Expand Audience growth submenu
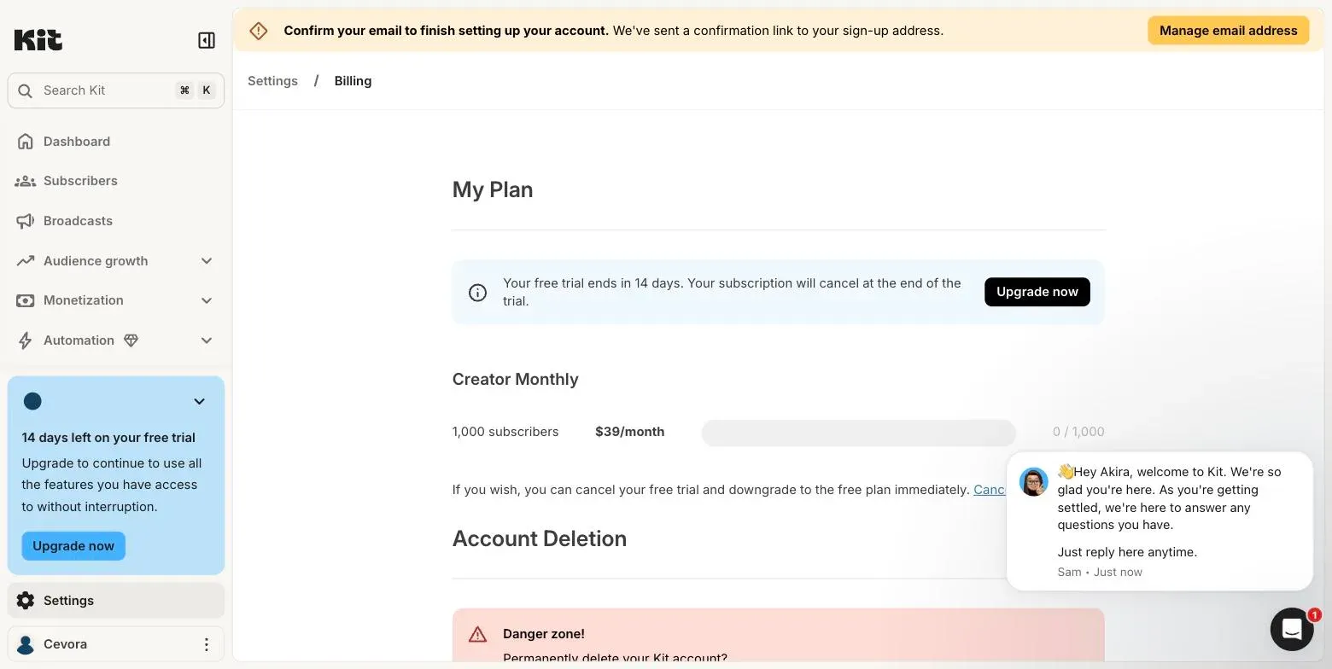The width and height of the screenshot is (1332, 669). (207, 261)
